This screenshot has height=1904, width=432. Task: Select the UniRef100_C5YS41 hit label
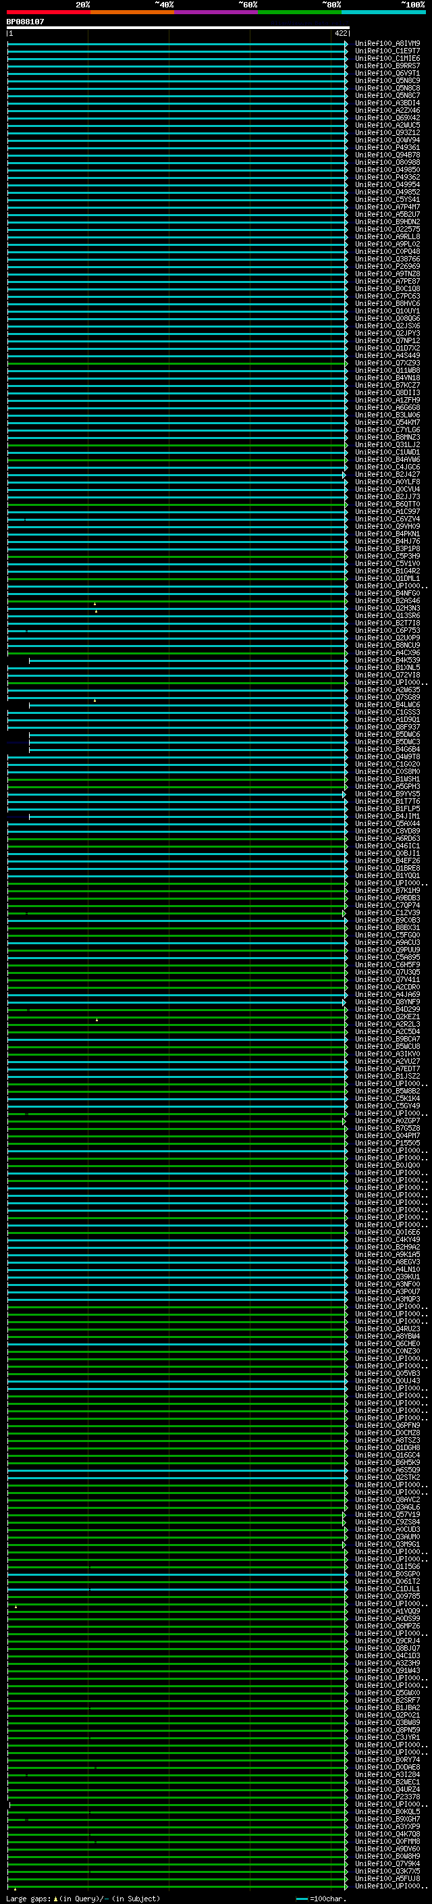pos(387,199)
